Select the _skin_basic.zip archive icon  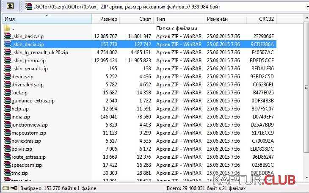coord(7,36)
